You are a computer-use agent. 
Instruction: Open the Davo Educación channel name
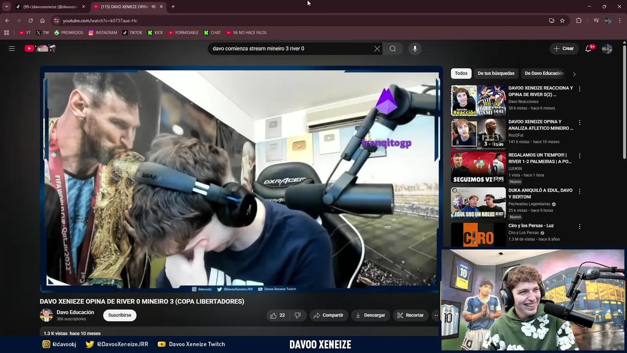tap(75, 312)
